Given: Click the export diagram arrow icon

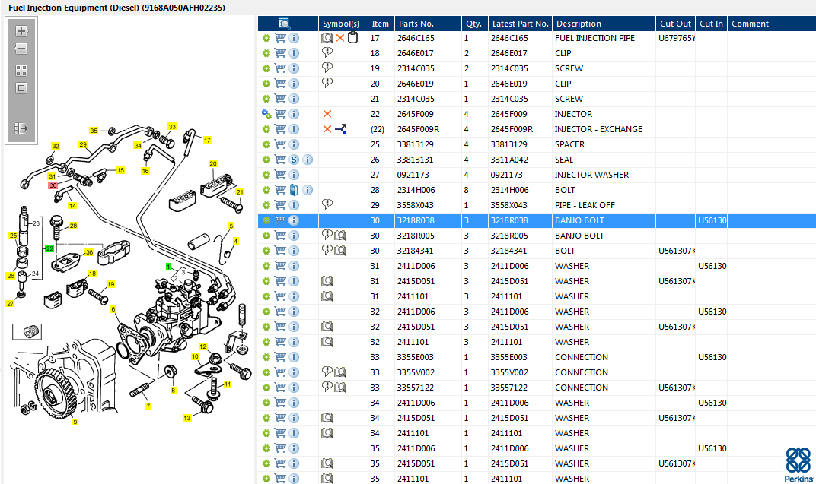Looking at the screenshot, I should click(21, 128).
